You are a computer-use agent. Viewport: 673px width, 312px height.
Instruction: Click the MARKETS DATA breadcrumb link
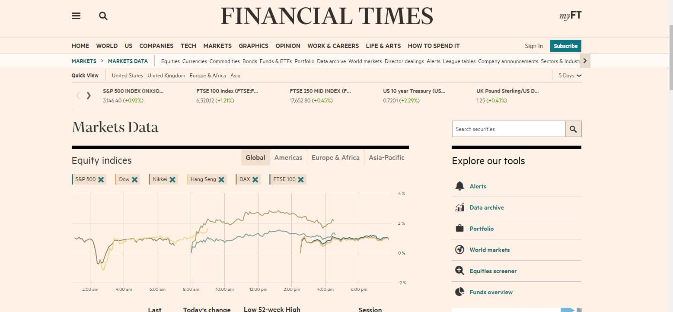click(x=128, y=61)
